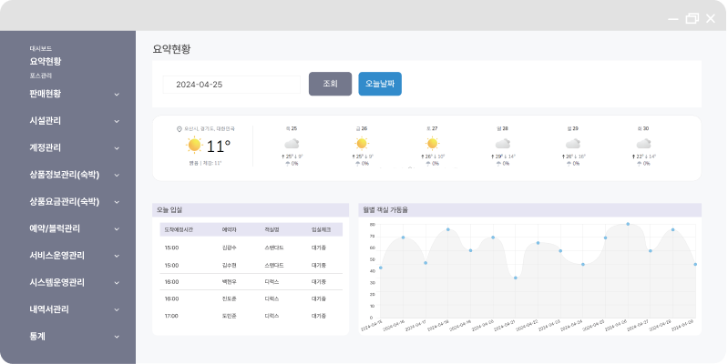728x364 pixels.
Task: Click the date field showing 2024-04-25
Action: 231,85
